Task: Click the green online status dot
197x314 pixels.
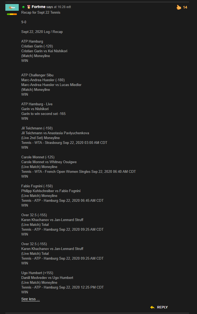Action: click(x=23, y=7)
